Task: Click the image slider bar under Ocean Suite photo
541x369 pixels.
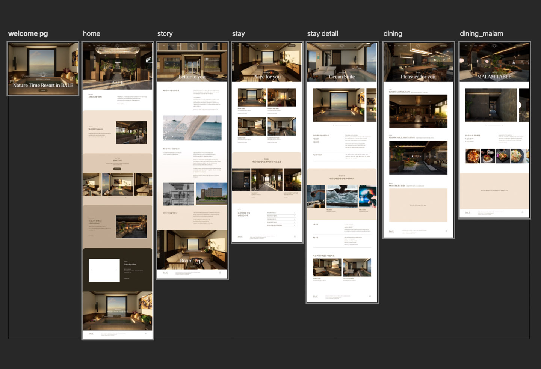Action: click(x=342, y=125)
